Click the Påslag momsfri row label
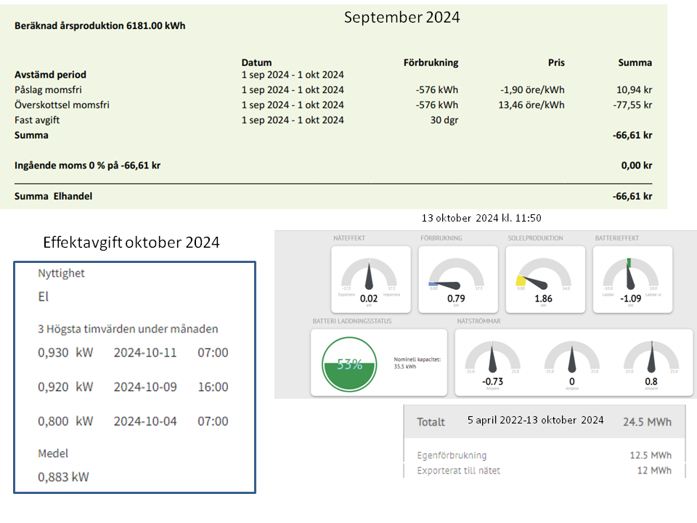The height and width of the screenshot is (523, 697). click(48, 90)
